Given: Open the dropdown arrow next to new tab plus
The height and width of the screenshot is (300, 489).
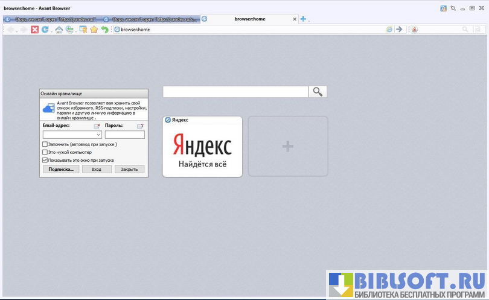Looking at the screenshot, I should (x=309, y=21).
